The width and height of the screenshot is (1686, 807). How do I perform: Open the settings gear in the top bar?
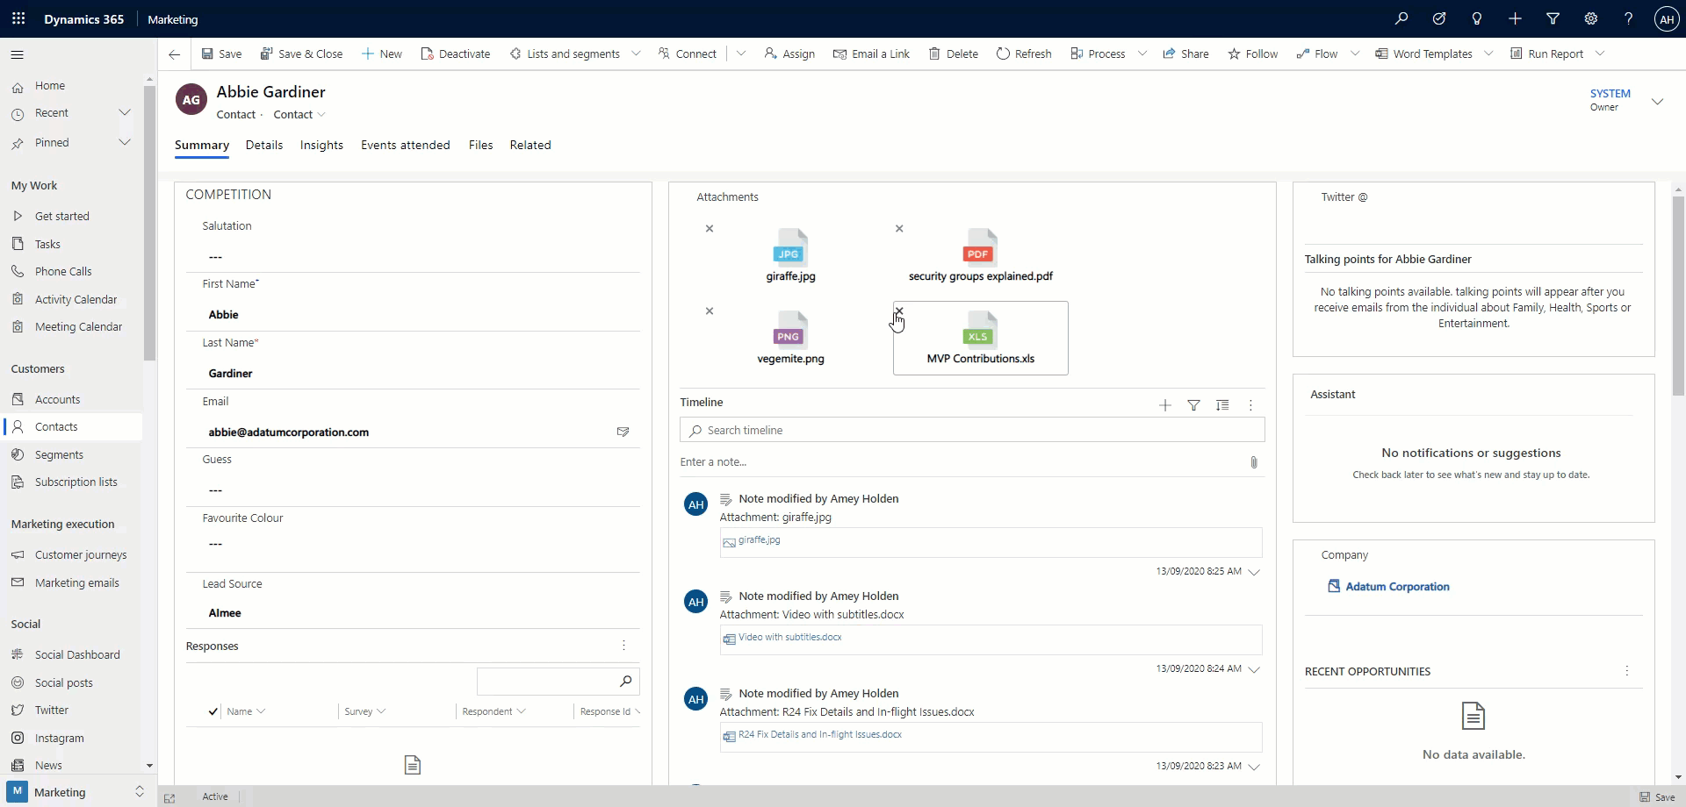tap(1590, 18)
